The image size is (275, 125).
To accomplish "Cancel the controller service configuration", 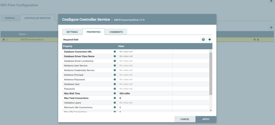I will (x=185, y=119).
